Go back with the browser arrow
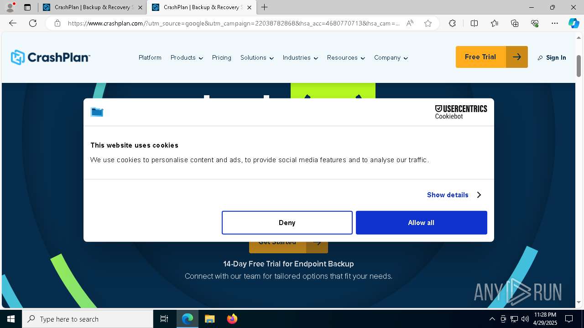 13,23
